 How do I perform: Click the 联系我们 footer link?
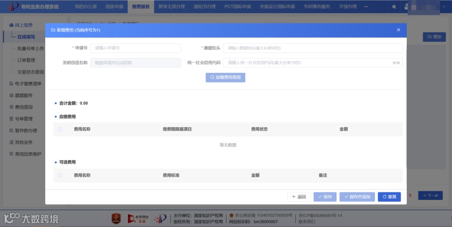tap(307, 222)
